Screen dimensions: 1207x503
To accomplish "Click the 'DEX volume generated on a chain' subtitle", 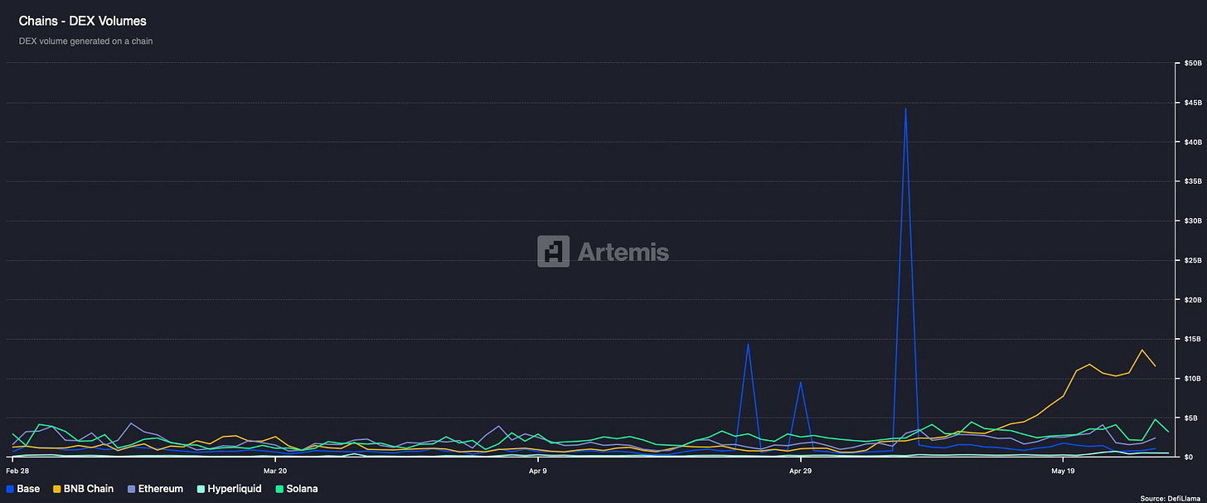I will [x=85, y=41].
